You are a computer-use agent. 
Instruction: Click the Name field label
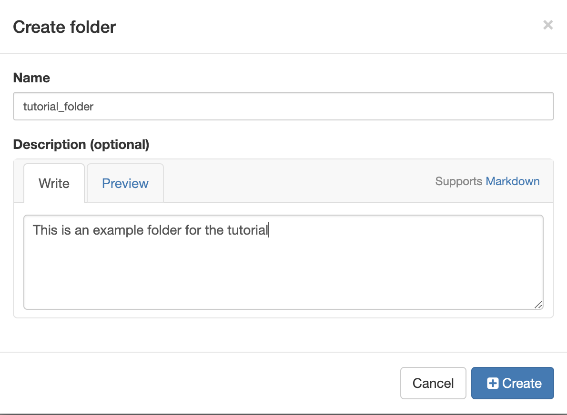[31, 78]
